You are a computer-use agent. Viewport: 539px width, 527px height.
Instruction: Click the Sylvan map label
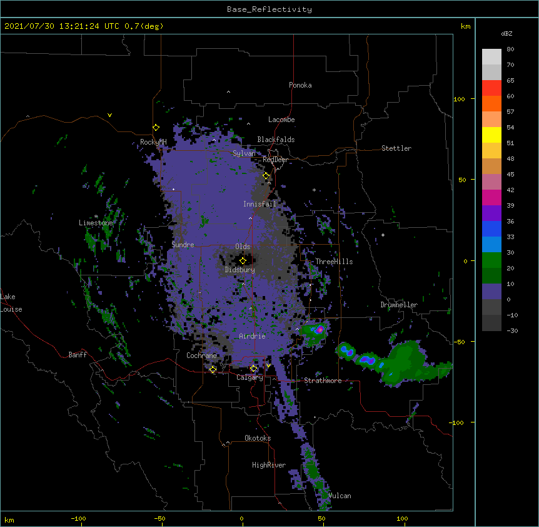tap(244, 153)
